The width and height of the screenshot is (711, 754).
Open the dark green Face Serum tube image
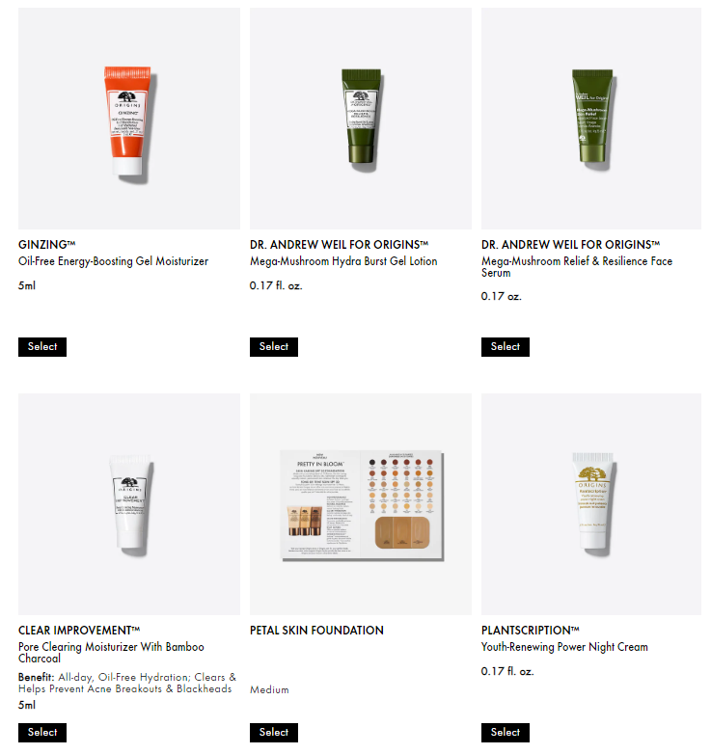[591, 119]
